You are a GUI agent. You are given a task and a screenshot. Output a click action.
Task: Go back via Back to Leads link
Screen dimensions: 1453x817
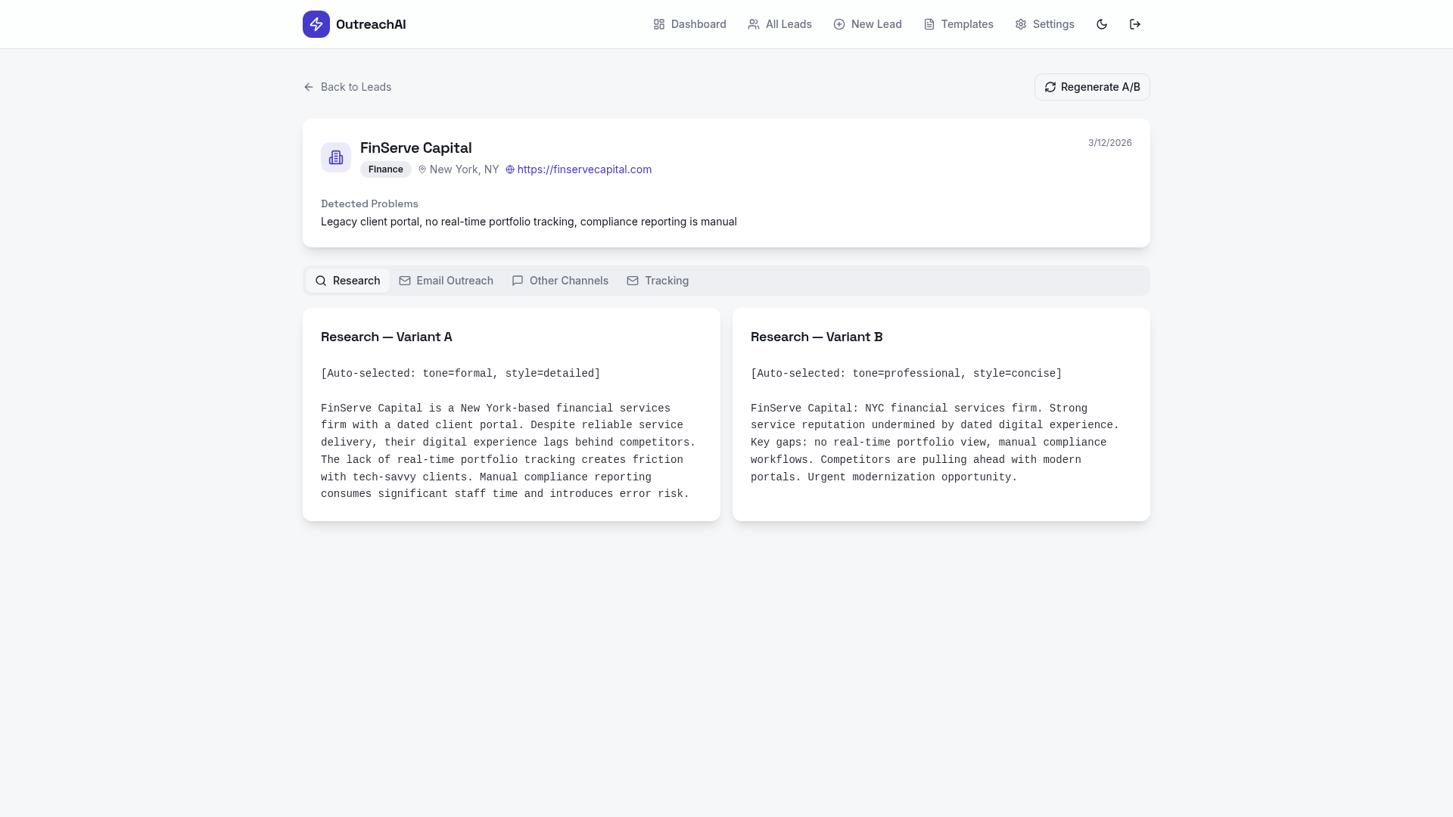click(347, 87)
